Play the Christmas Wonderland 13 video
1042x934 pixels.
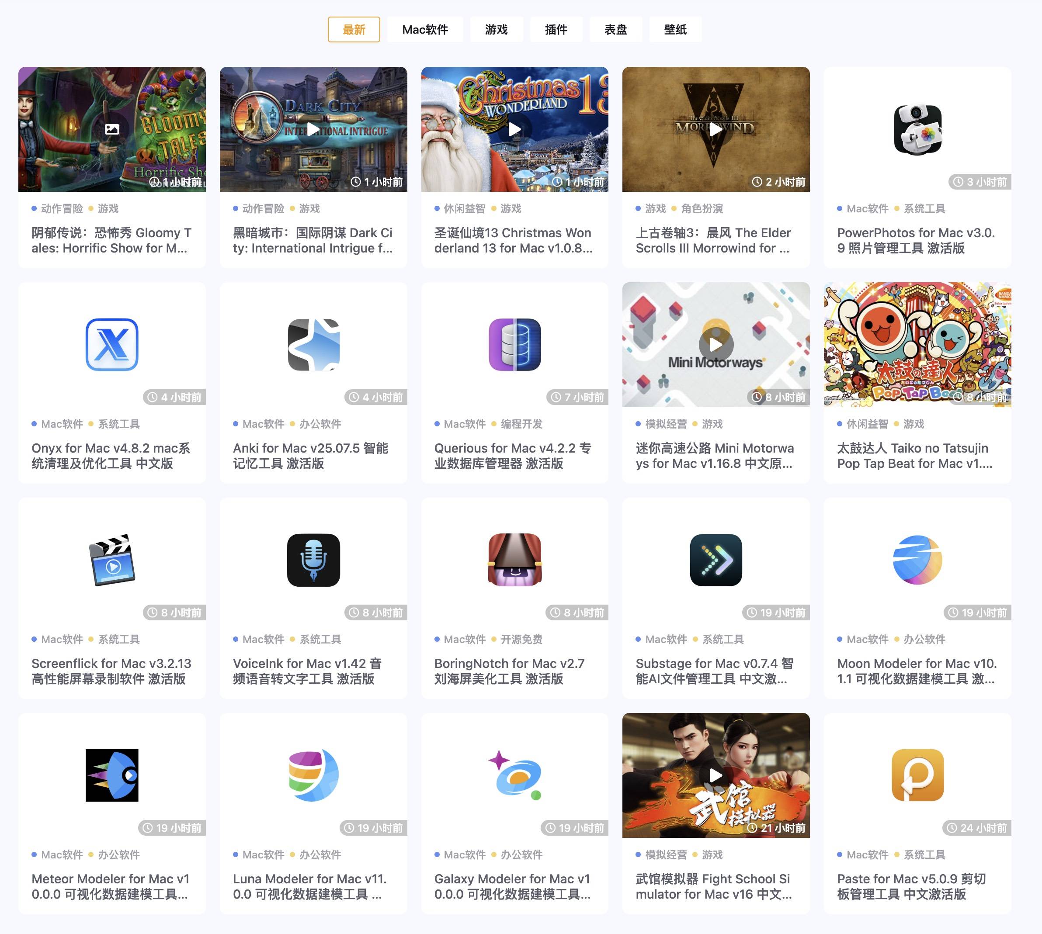(514, 129)
